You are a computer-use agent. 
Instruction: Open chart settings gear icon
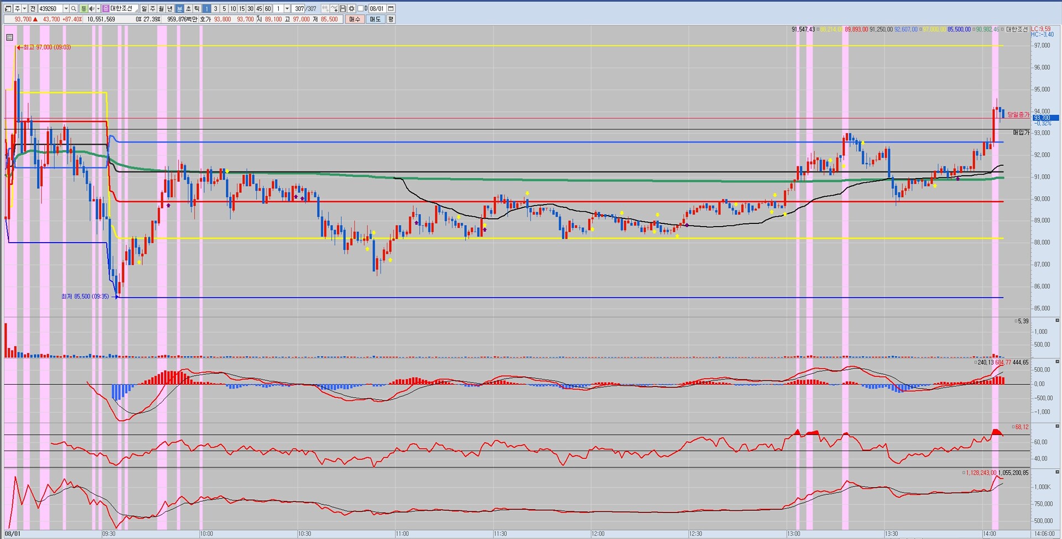[352, 9]
